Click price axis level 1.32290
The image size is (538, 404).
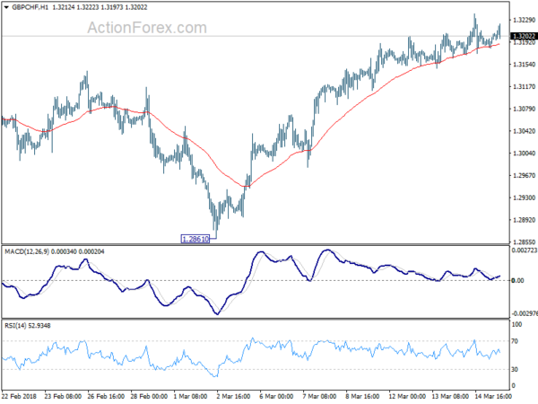524,21
